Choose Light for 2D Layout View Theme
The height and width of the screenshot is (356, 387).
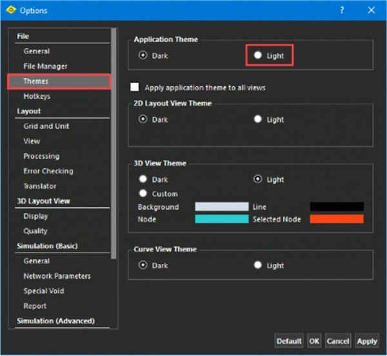(257, 119)
